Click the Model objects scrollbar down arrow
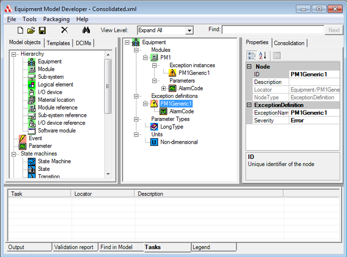Screen dimensions: 347x257 pyautogui.click(x=108, y=174)
